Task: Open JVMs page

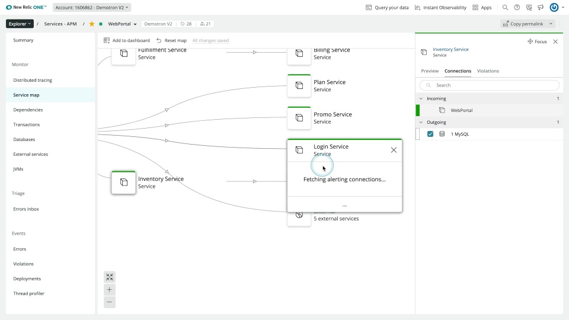Action: [x=18, y=169]
